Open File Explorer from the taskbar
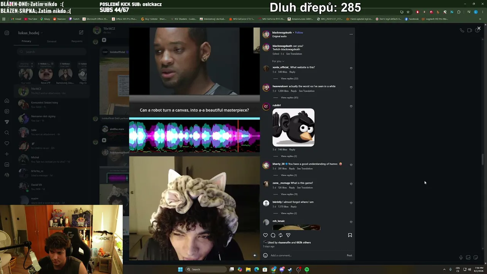Screen dimensions: 487x274 tap(248, 269)
